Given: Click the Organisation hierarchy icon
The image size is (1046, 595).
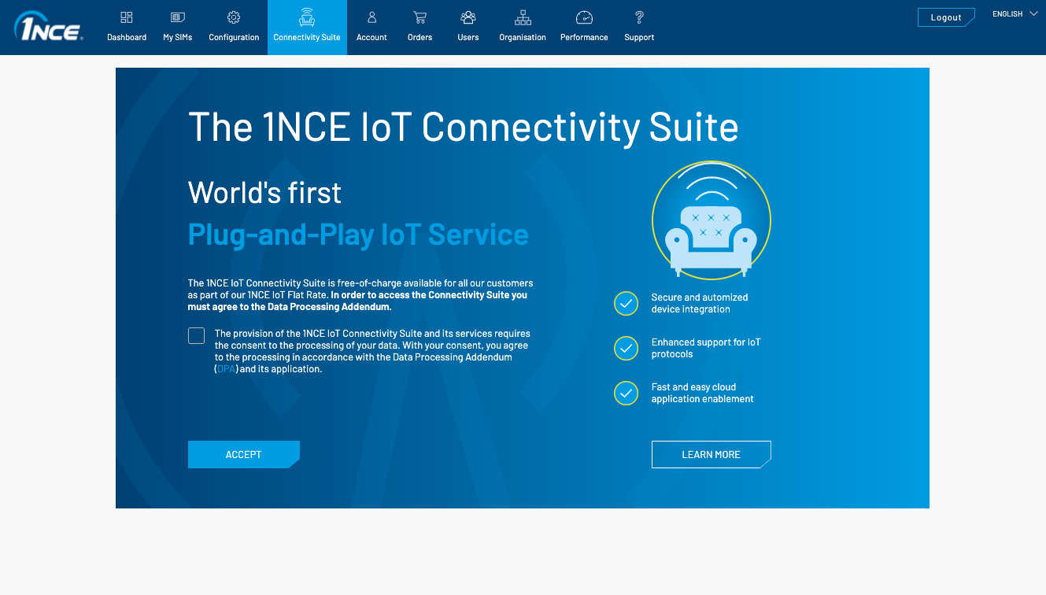Looking at the screenshot, I should (523, 17).
